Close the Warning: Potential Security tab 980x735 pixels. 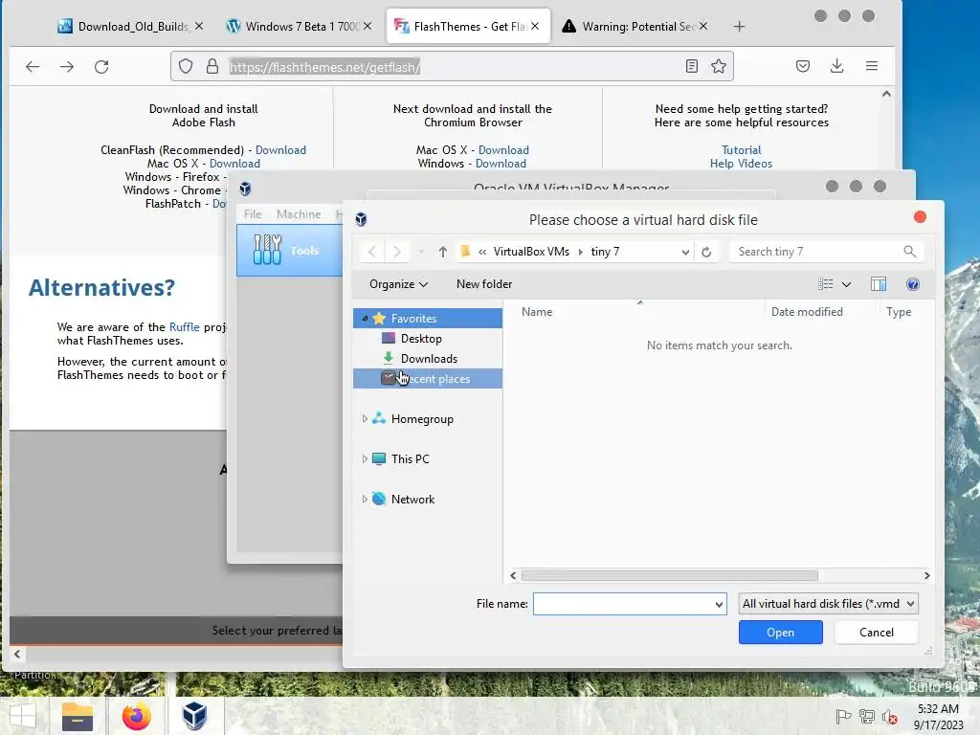703,26
